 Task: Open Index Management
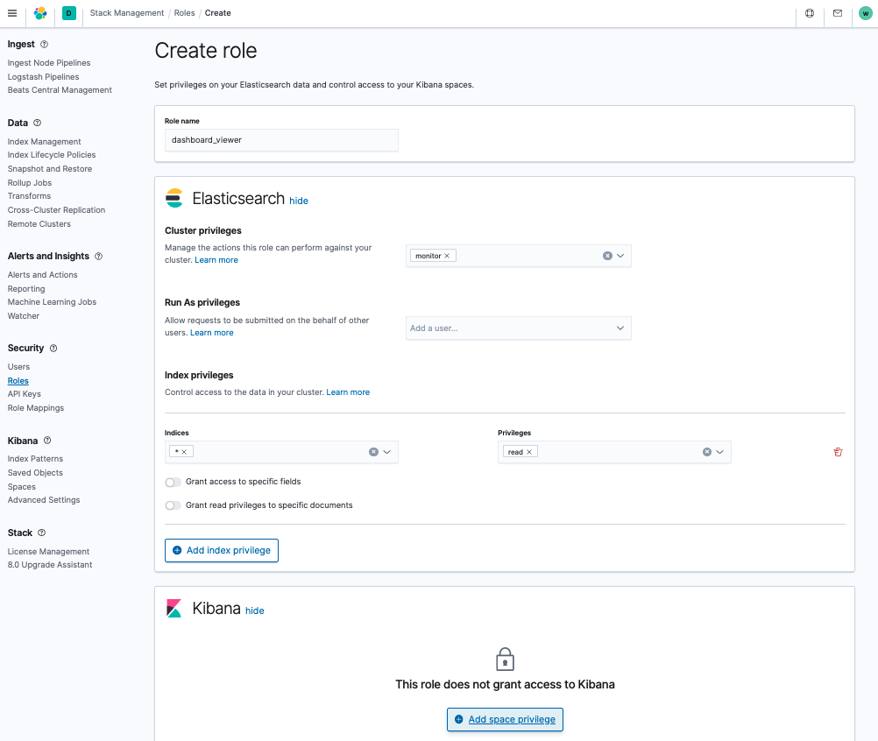point(44,142)
